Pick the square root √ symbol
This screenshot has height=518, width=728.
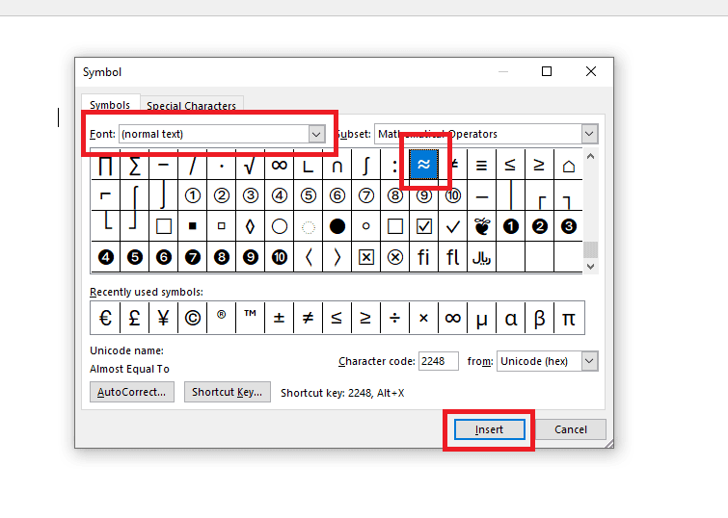tap(251, 165)
